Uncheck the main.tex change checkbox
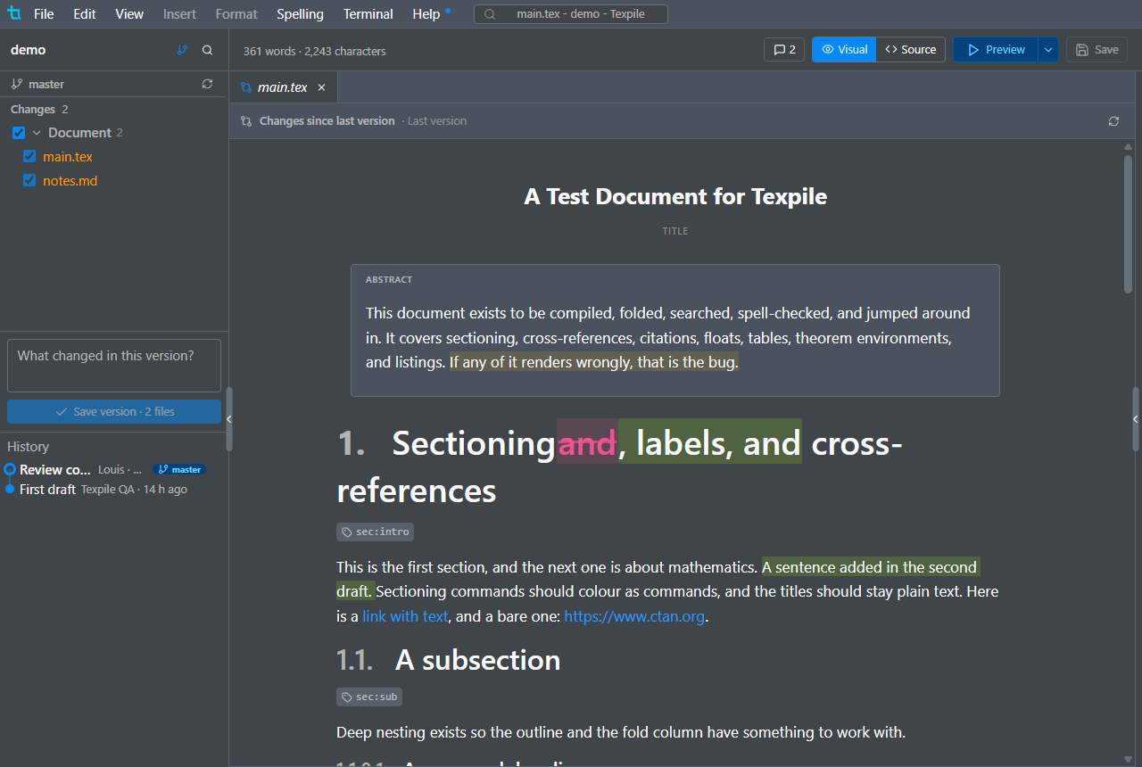 pyautogui.click(x=29, y=156)
